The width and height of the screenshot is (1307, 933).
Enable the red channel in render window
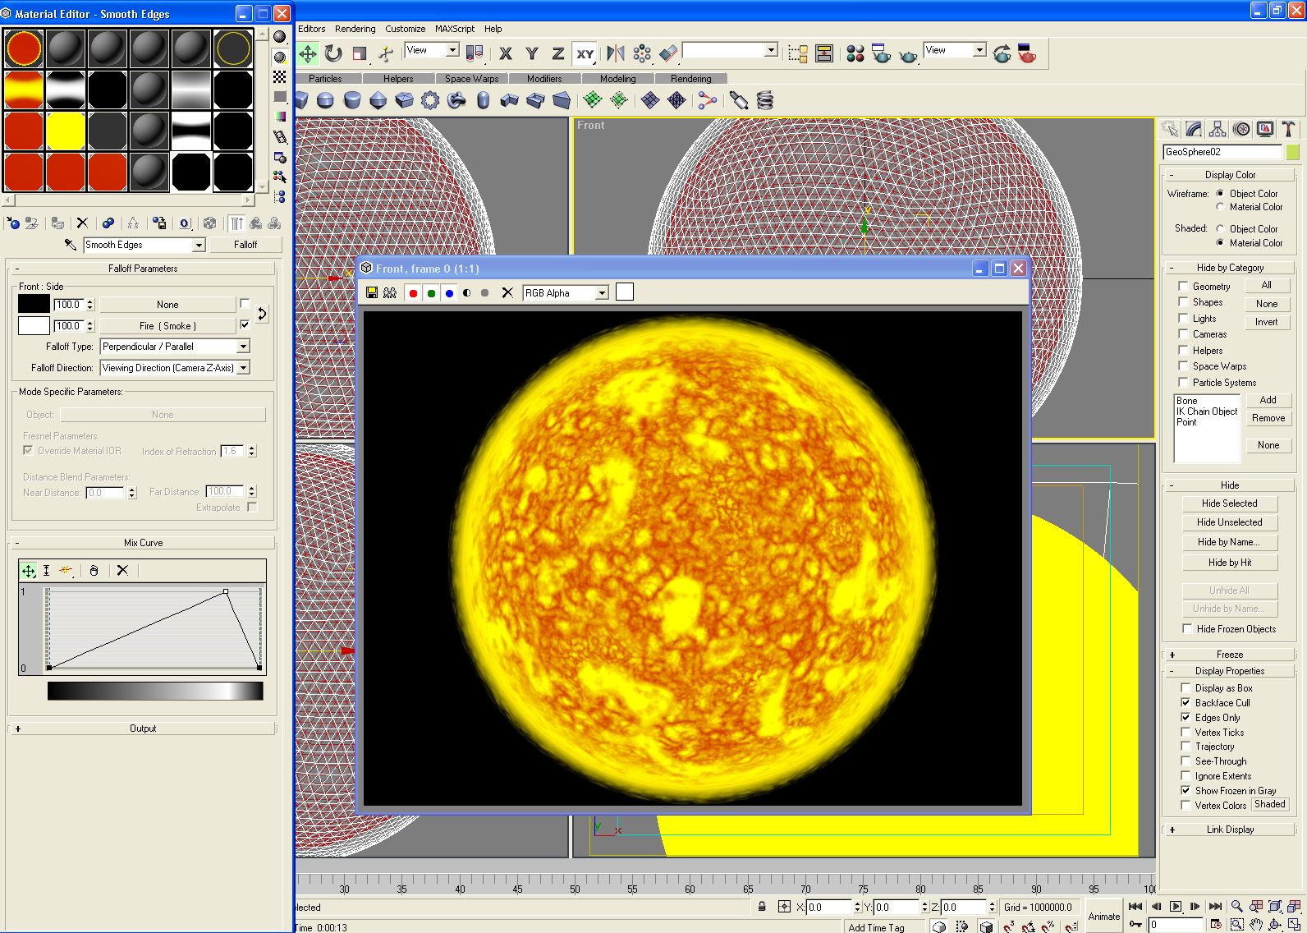pyautogui.click(x=413, y=292)
